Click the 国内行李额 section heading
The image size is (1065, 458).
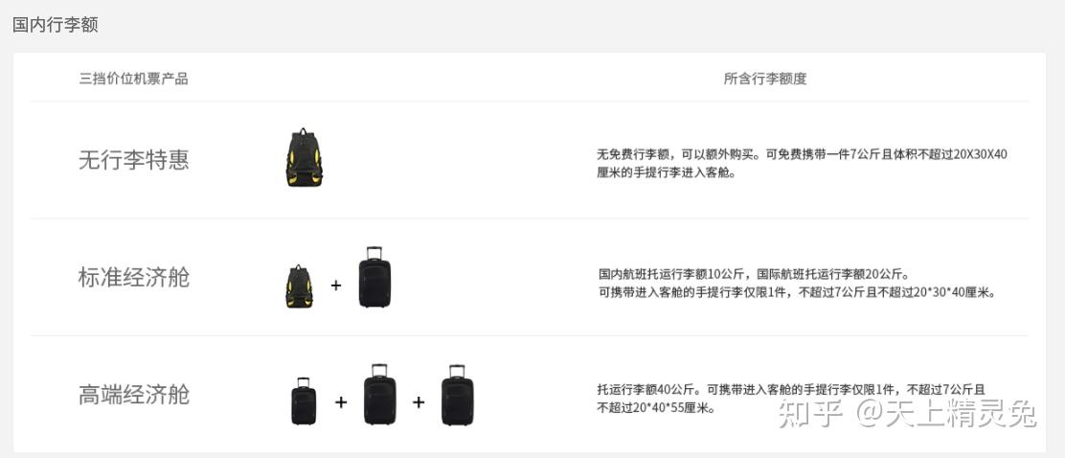point(55,25)
